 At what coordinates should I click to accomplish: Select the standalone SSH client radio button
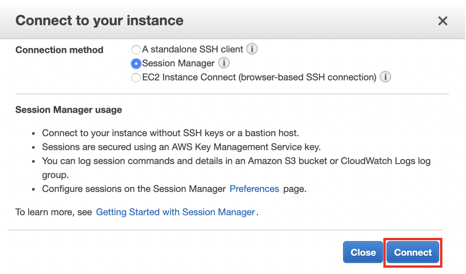[136, 50]
